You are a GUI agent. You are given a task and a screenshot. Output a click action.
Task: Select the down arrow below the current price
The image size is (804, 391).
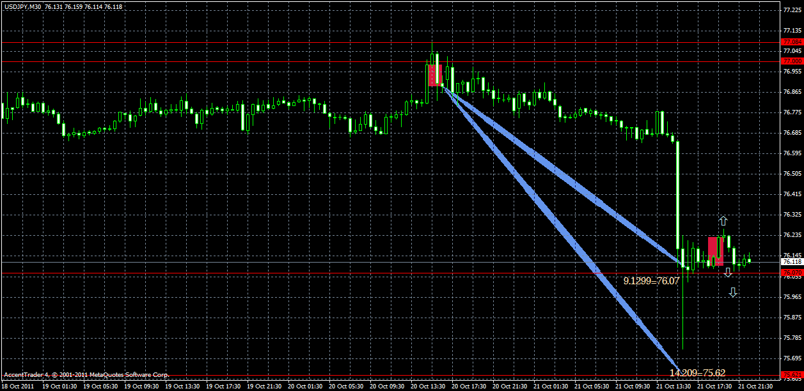pos(729,273)
